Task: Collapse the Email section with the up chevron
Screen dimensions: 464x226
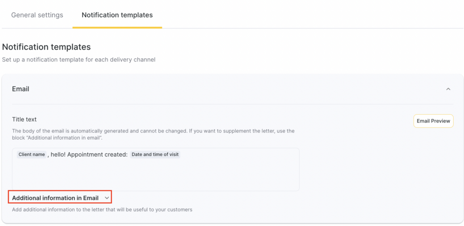Action: tap(448, 89)
